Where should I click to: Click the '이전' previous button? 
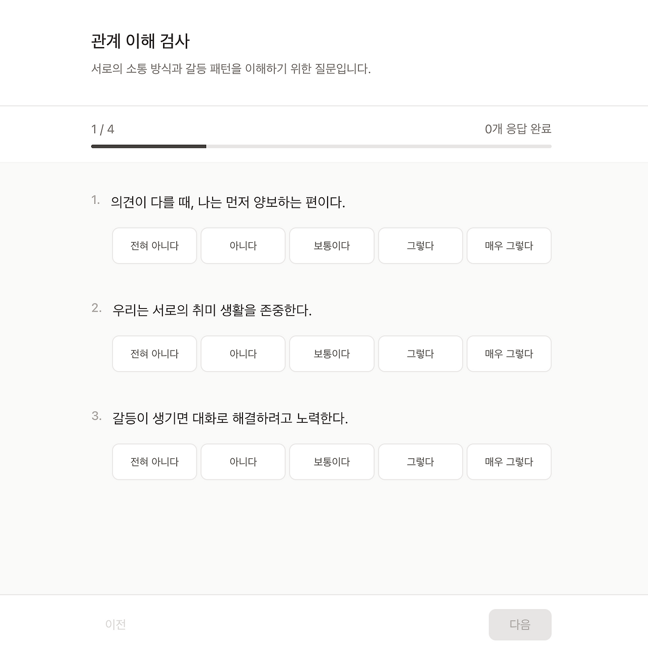tap(115, 625)
